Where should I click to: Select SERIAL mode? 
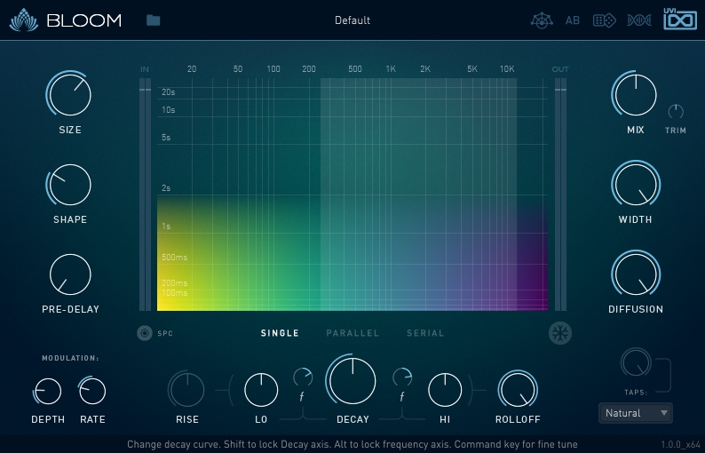[425, 333]
